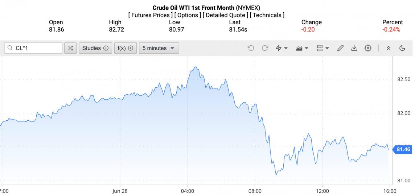This screenshot has height=195, width=415.
Task: Open the Technicals link
Action: click(267, 15)
